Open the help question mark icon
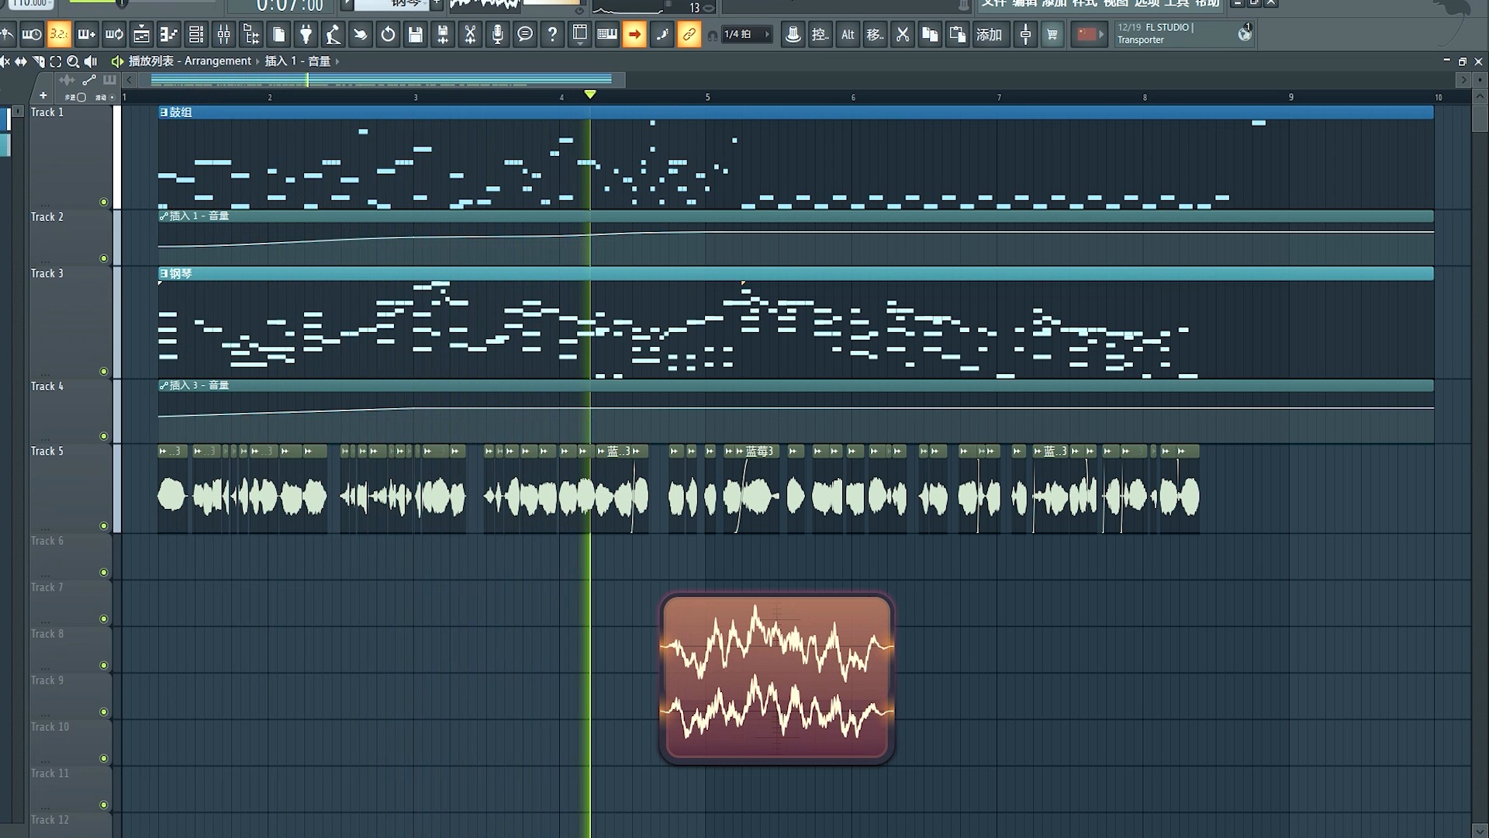 coord(552,34)
